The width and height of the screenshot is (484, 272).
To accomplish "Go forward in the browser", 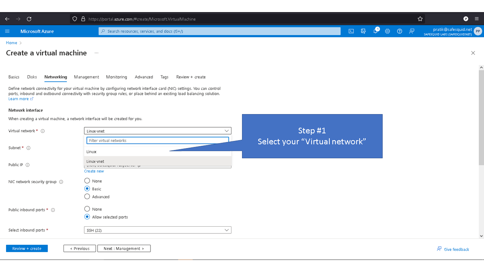I will click(x=18, y=19).
